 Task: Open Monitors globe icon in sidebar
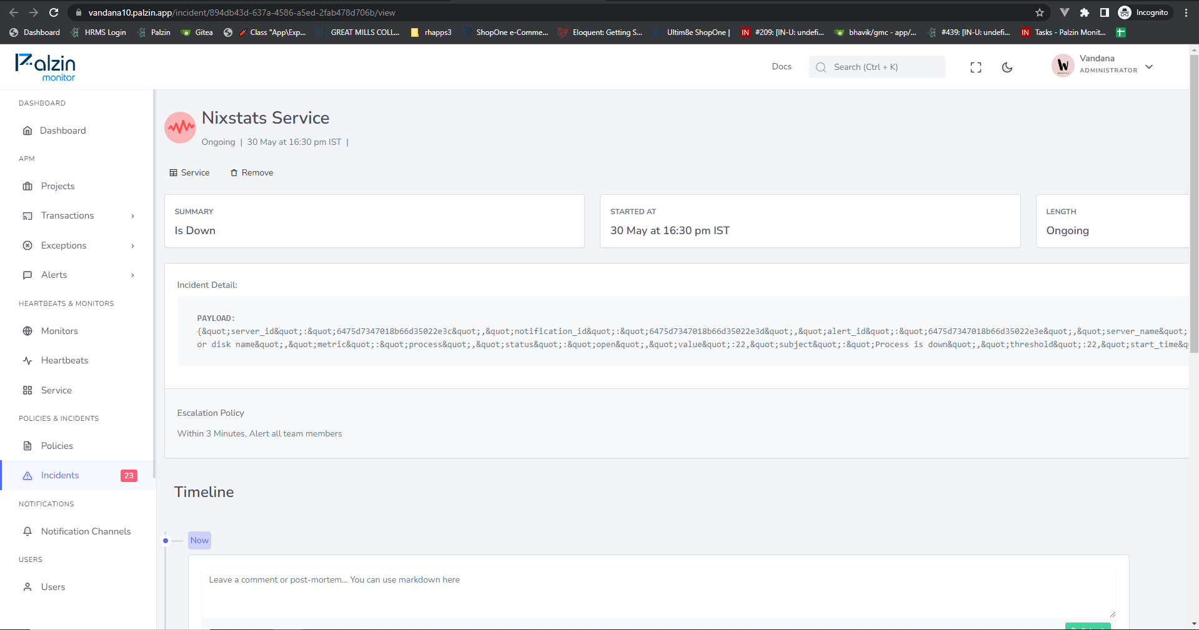(x=27, y=331)
